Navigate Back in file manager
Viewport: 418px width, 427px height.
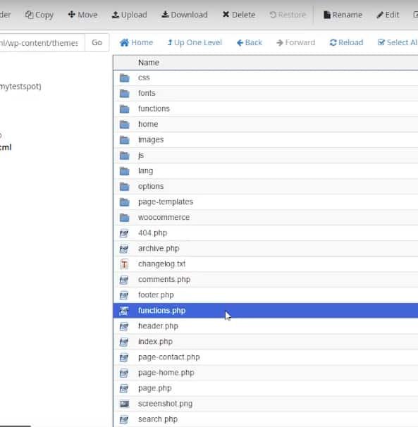[250, 42]
